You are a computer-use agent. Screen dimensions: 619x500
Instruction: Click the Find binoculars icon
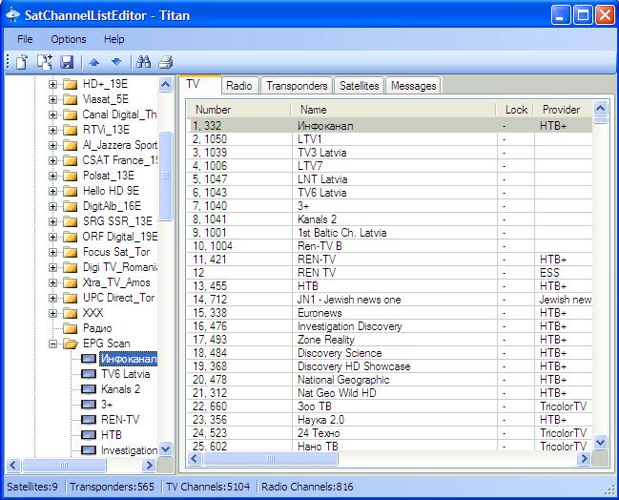(143, 62)
